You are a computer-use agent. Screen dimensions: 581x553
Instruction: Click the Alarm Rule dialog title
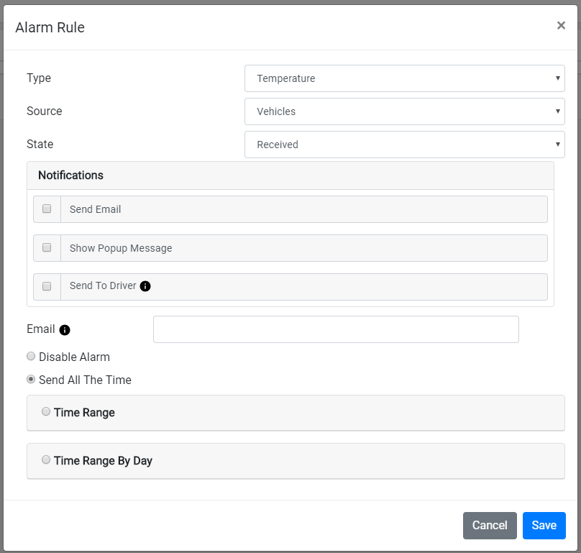(50, 27)
